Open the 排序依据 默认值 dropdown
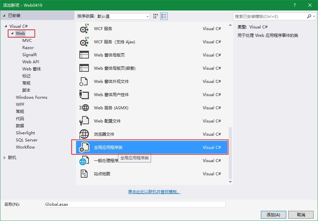The width and height of the screenshot is (318, 221). (123, 16)
